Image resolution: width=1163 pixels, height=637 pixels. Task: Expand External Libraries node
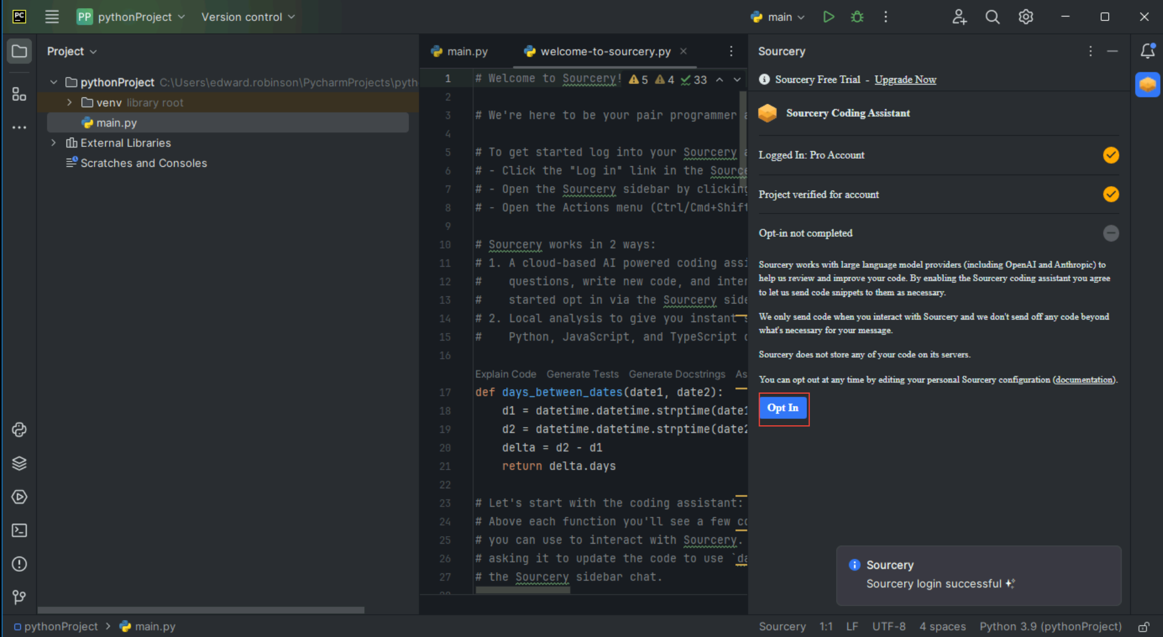coord(54,143)
